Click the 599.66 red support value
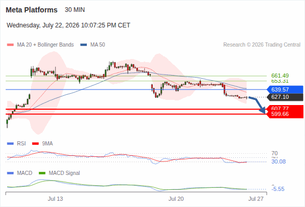 280,114
